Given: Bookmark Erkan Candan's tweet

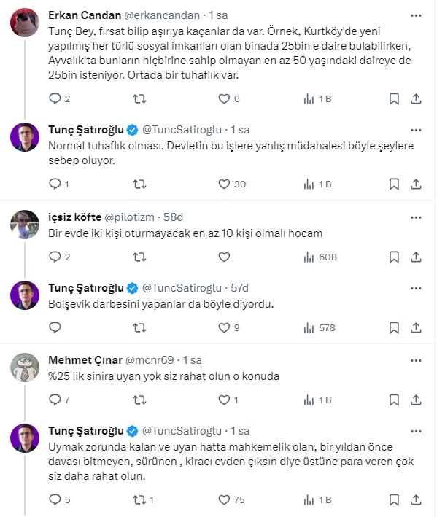Looking at the screenshot, I should point(394,99).
